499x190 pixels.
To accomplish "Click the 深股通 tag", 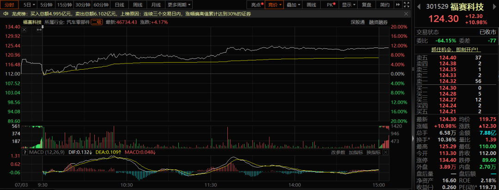I will point(358,22).
